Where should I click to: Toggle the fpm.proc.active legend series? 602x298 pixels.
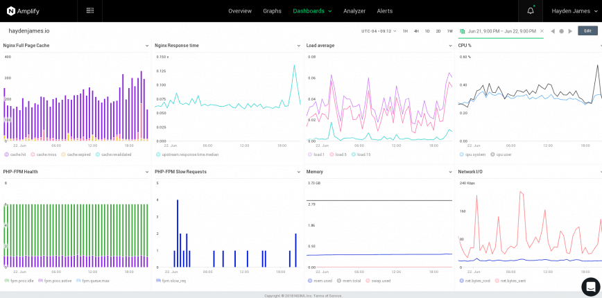pyautogui.click(x=55, y=281)
